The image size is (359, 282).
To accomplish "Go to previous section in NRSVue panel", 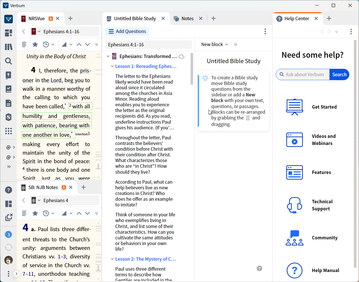I will 79,44.
